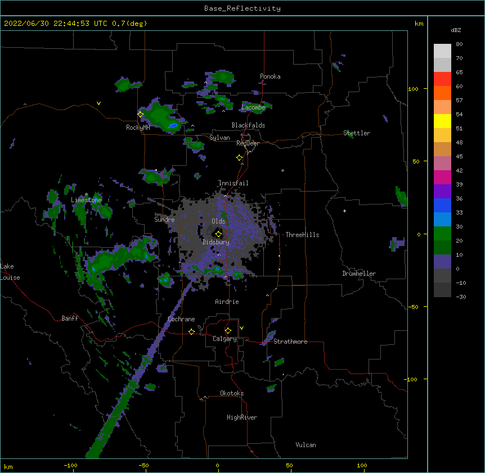Pick the royal blue swatch between 36 and 33
The width and height of the screenshot is (485, 473).
click(x=442, y=205)
